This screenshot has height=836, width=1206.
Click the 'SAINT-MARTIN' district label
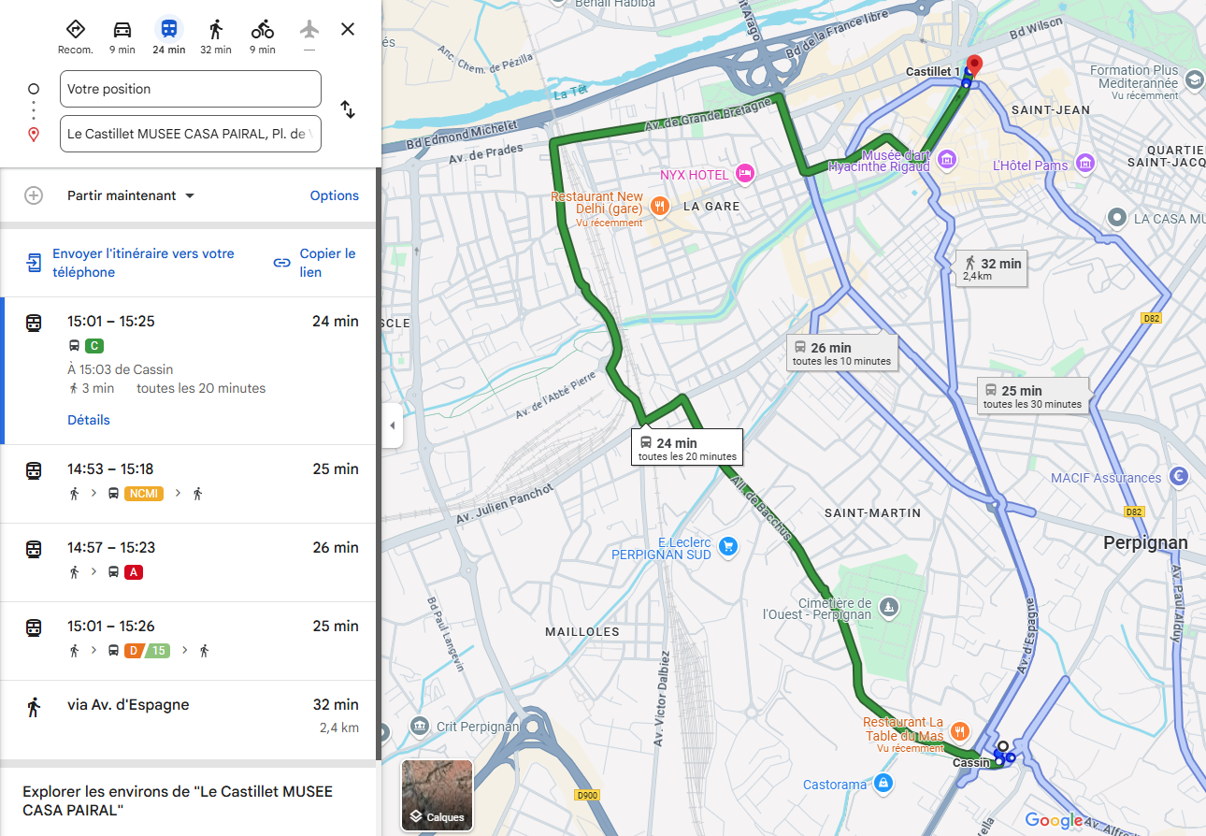click(x=872, y=512)
